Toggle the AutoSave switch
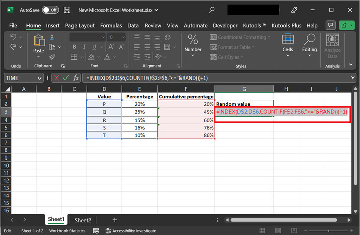The width and height of the screenshot is (360, 235). 50,10
